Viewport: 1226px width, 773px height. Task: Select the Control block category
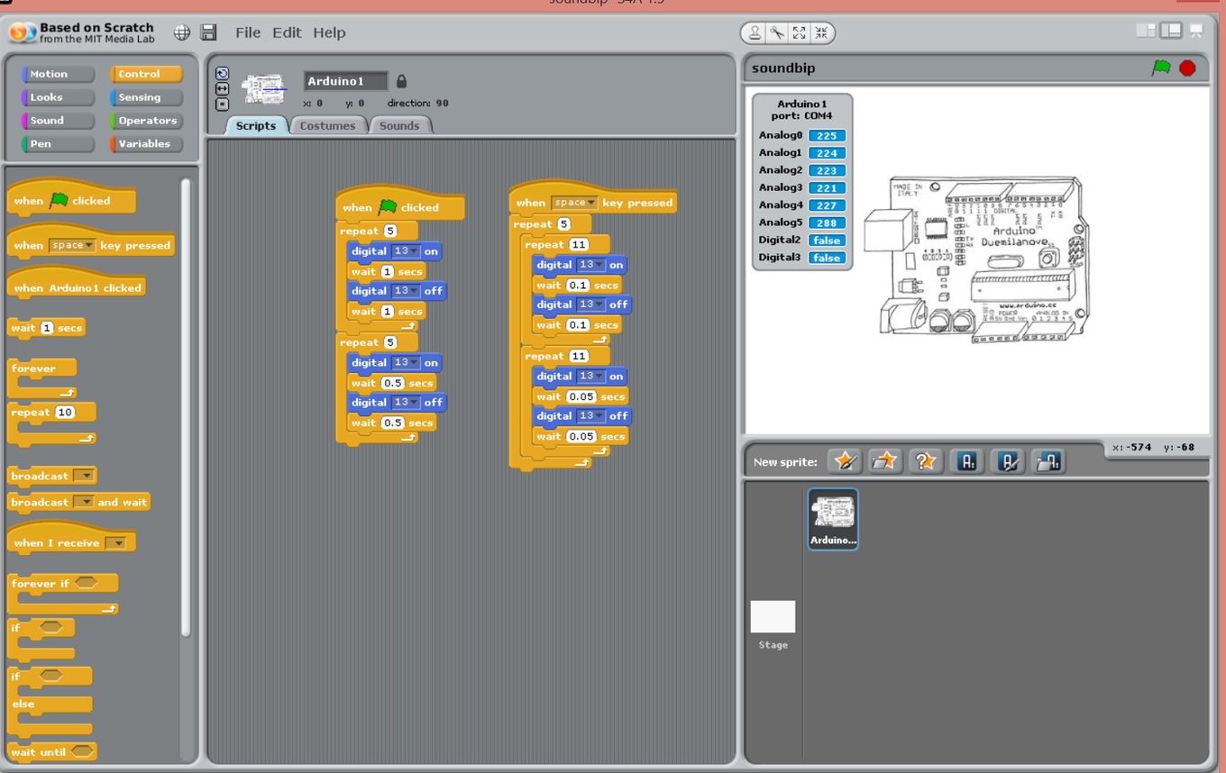click(x=146, y=74)
